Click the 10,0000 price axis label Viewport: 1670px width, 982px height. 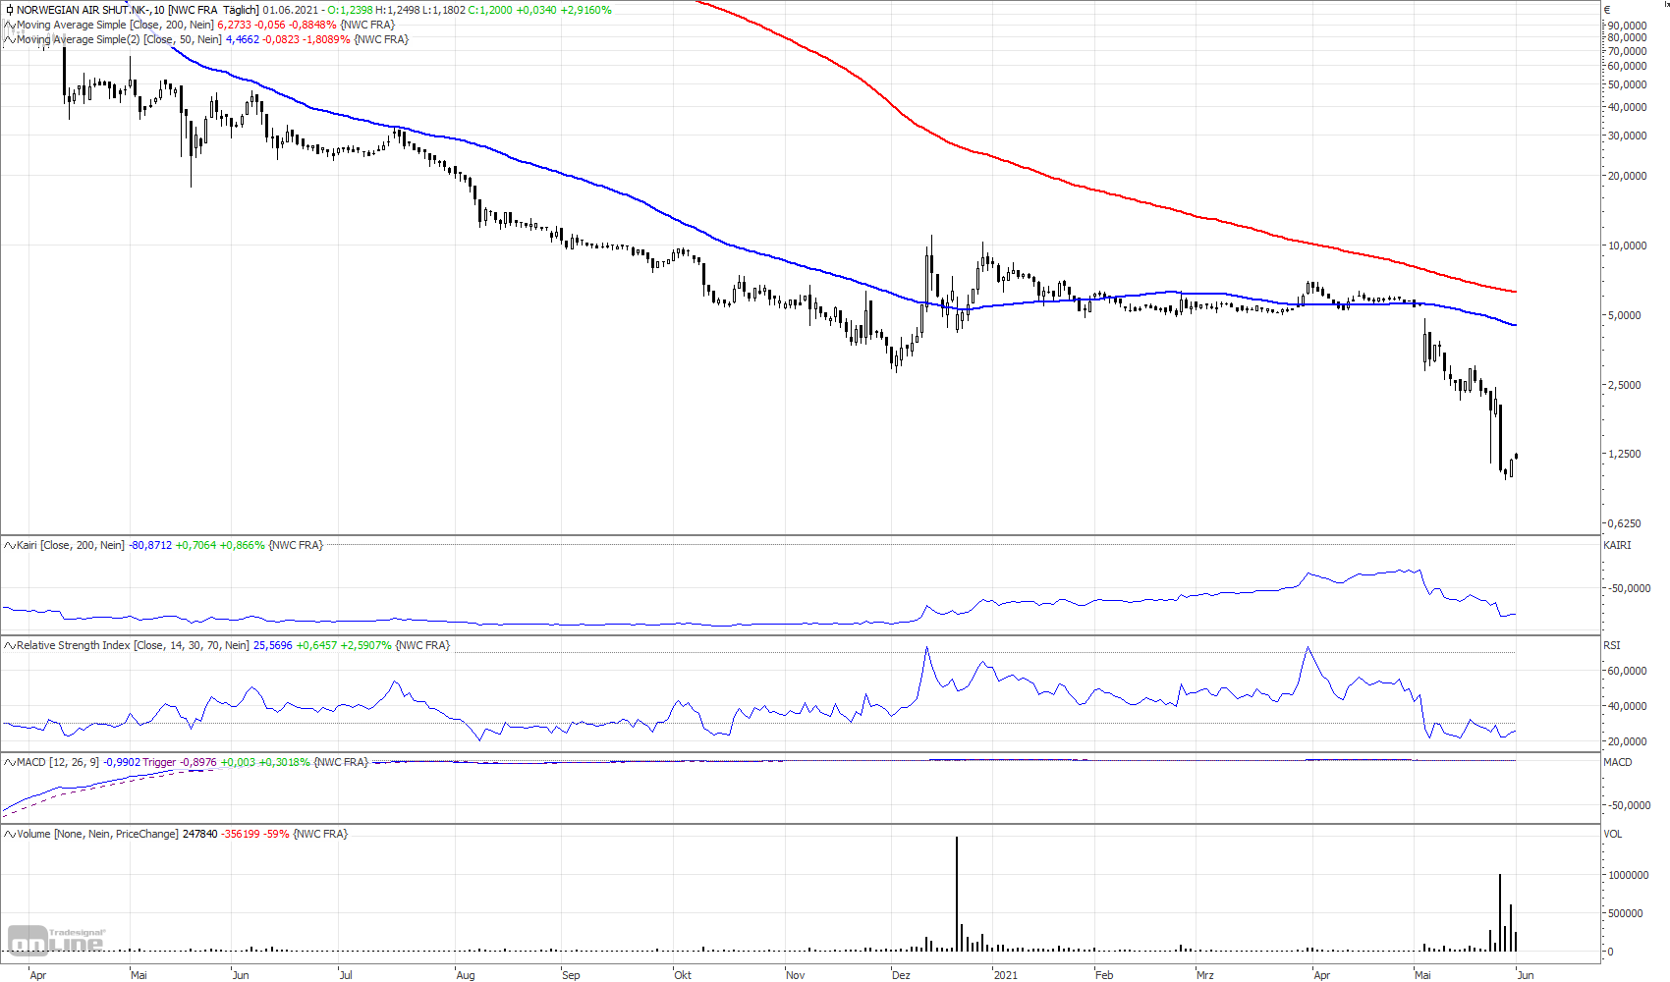(1627, 245)
